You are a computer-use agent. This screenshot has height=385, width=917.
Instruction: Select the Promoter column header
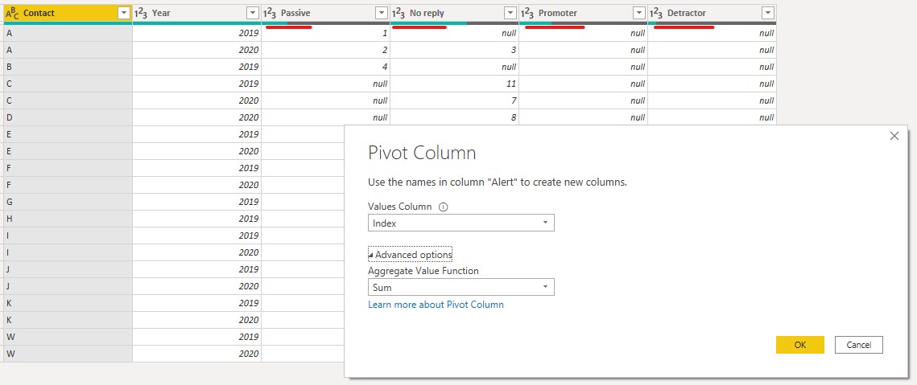click(x=584, y=13)
